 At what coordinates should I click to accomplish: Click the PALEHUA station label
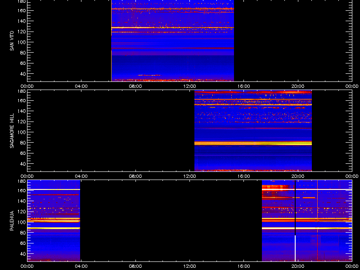pyautogui.click(x=12, y=220)
